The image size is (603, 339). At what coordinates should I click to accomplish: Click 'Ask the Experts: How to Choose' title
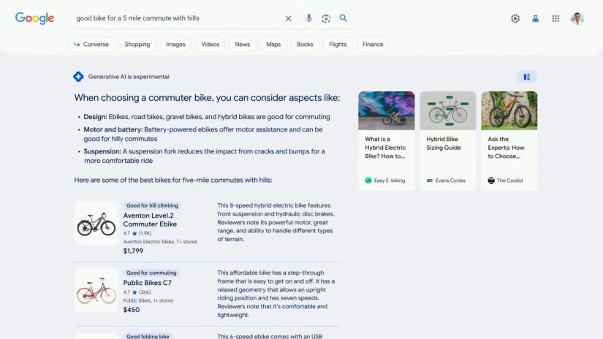(x=506, y=148)
